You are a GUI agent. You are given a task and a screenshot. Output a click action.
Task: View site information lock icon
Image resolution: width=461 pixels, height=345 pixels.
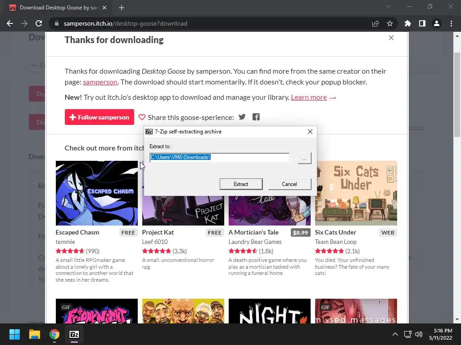click(x=57, y=23)
